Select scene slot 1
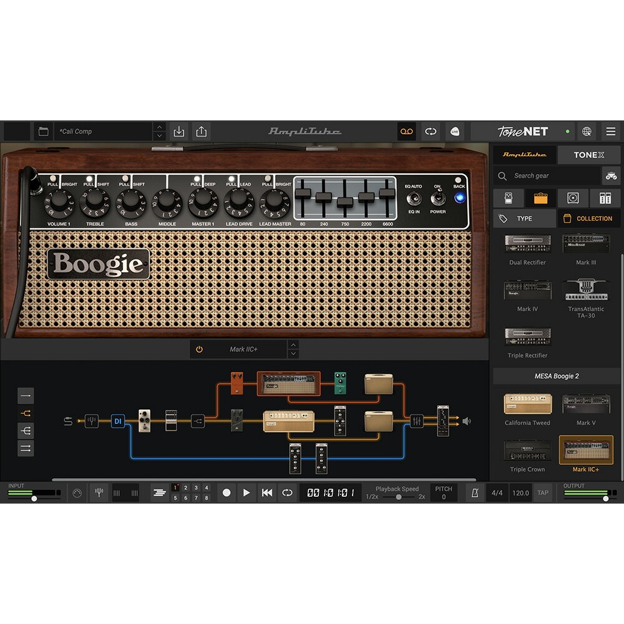Viewport: 624px width, 624px height. (x=175, y=487)
